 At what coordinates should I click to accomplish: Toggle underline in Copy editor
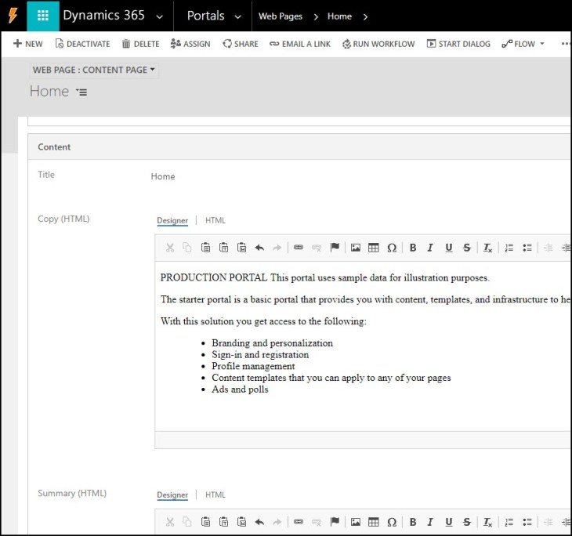point(449,248)
